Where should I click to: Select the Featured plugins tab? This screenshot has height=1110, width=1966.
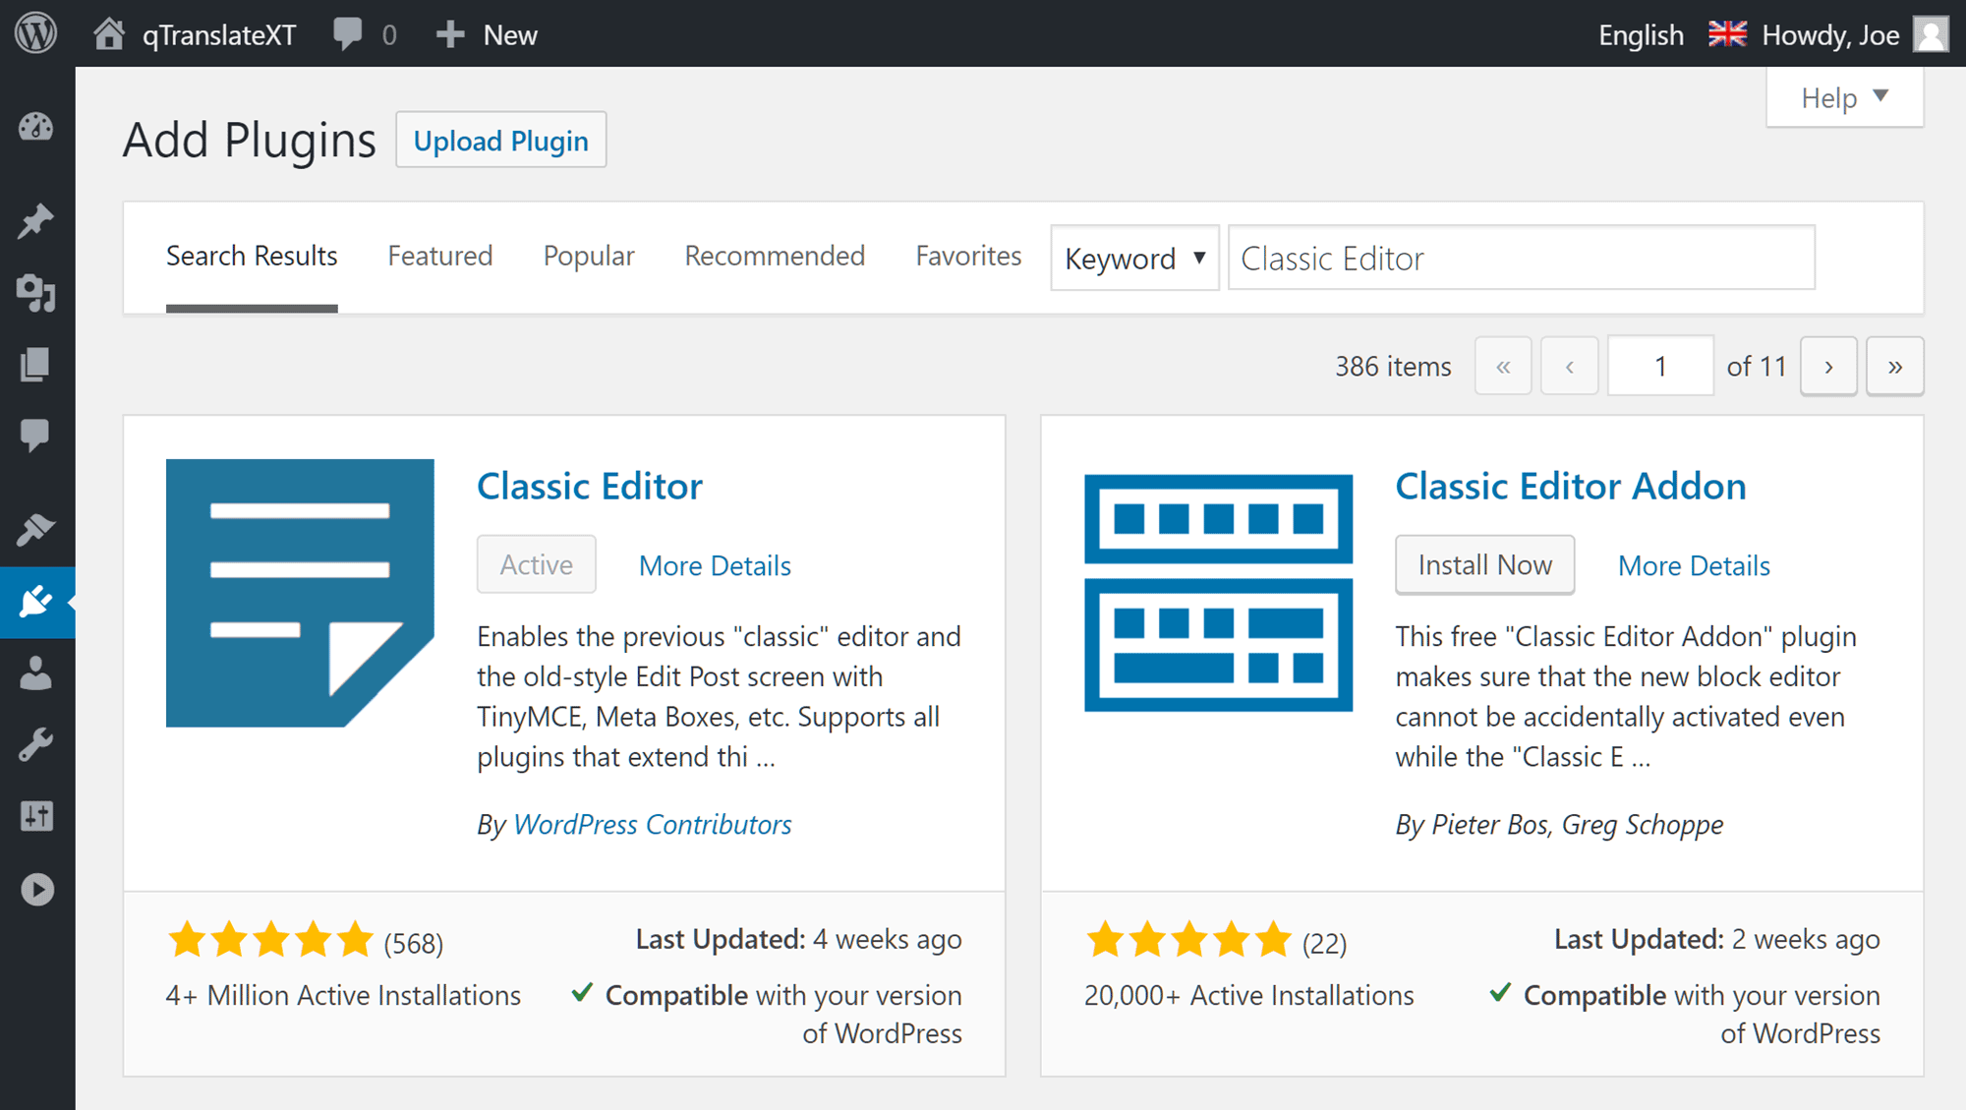pos(437,258)
